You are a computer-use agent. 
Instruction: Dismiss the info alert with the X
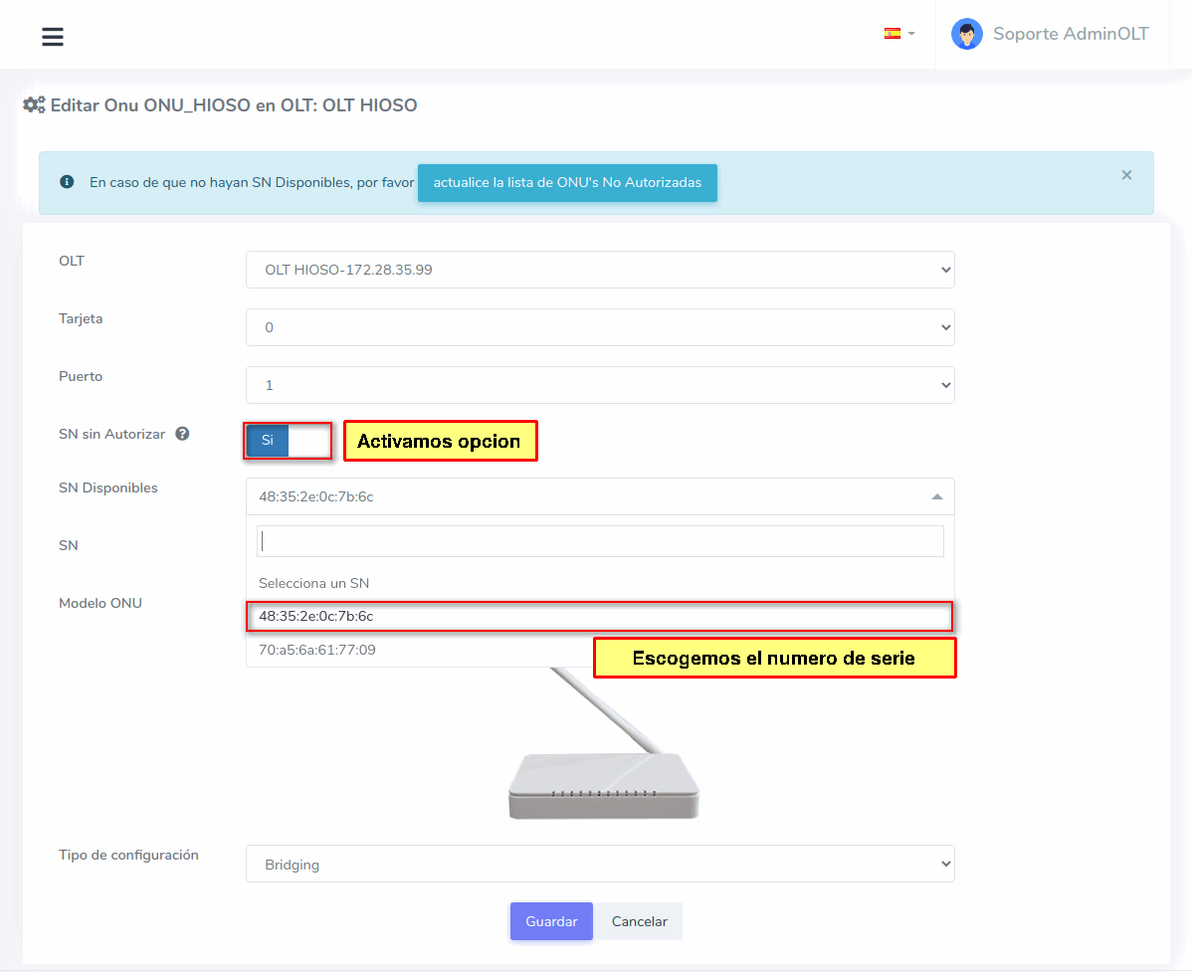click(x=1126, y=175)
